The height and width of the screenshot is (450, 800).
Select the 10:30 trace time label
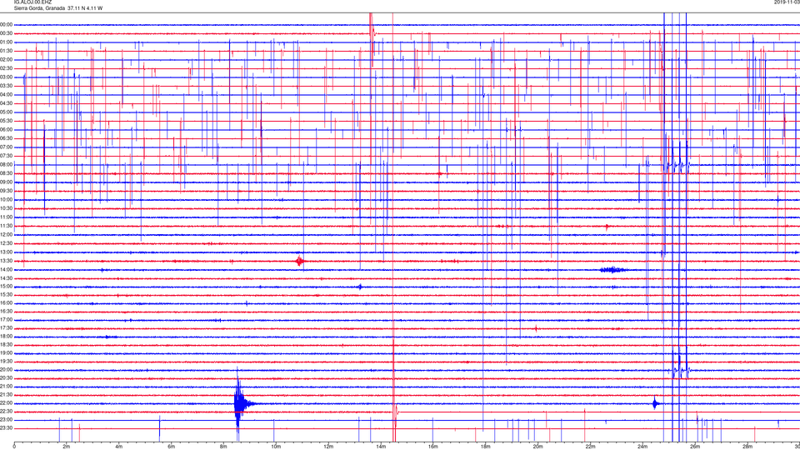(7, 208)
